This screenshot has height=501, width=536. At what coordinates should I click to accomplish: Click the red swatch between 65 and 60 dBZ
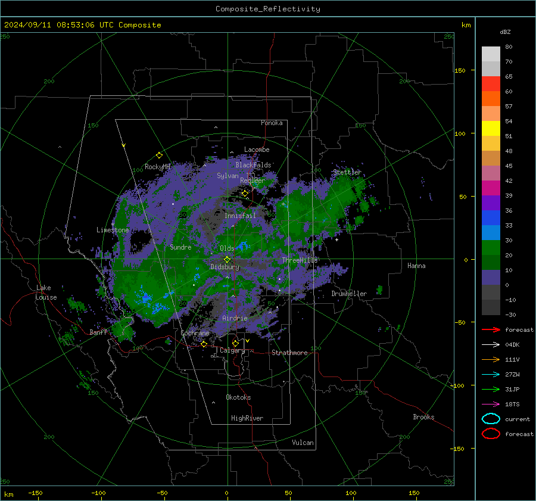pos(491,84)
